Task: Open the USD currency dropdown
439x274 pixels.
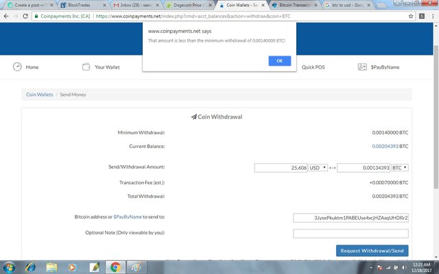Action: click(x=318, y=167)
